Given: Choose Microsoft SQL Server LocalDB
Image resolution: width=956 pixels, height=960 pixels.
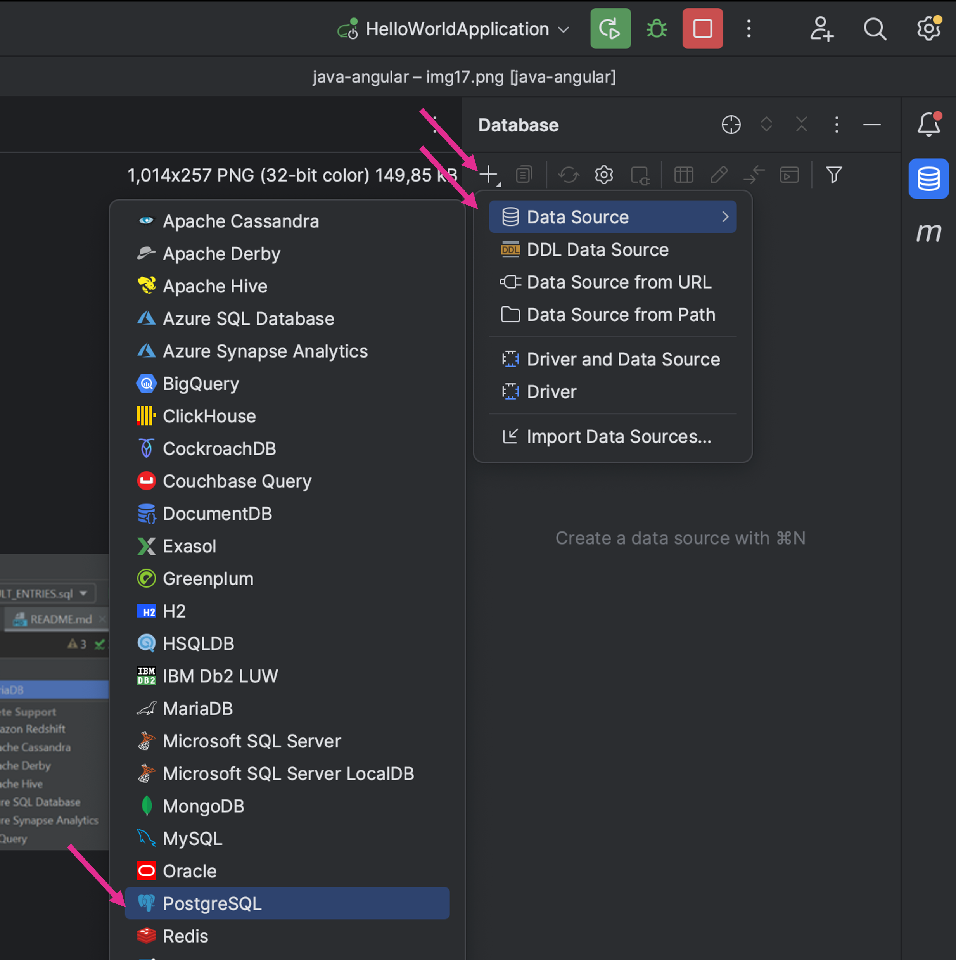Looking at the screenshot, I should tap(287, 774).
